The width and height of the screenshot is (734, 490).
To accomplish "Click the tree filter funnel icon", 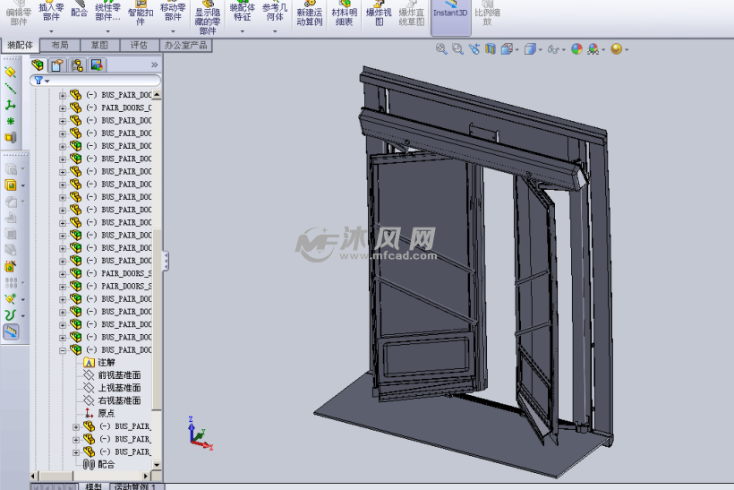I will coord(38,81).
